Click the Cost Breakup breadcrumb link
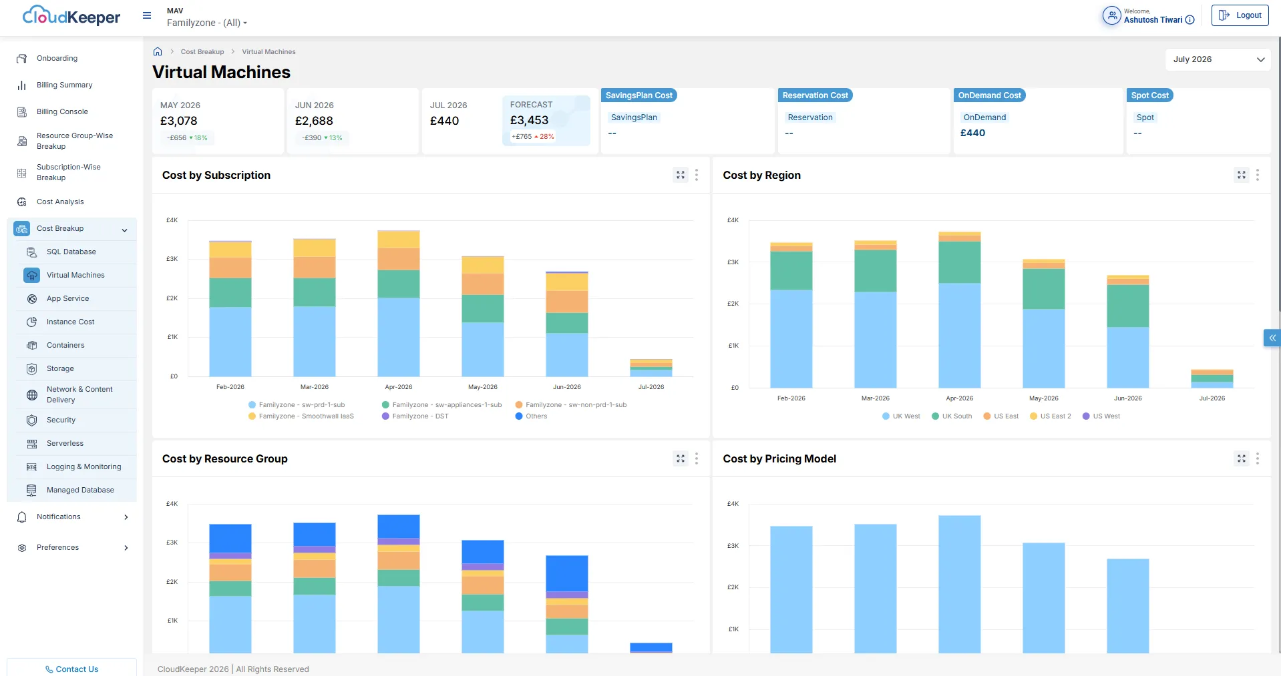 202,51
